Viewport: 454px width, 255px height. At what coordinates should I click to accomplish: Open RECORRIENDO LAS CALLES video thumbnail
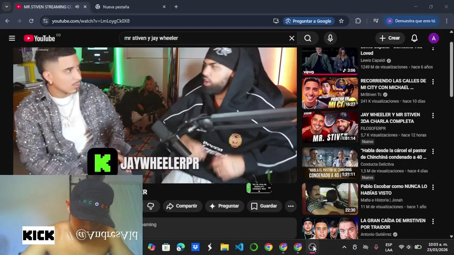pyautogui.click(x=330, y=93)
